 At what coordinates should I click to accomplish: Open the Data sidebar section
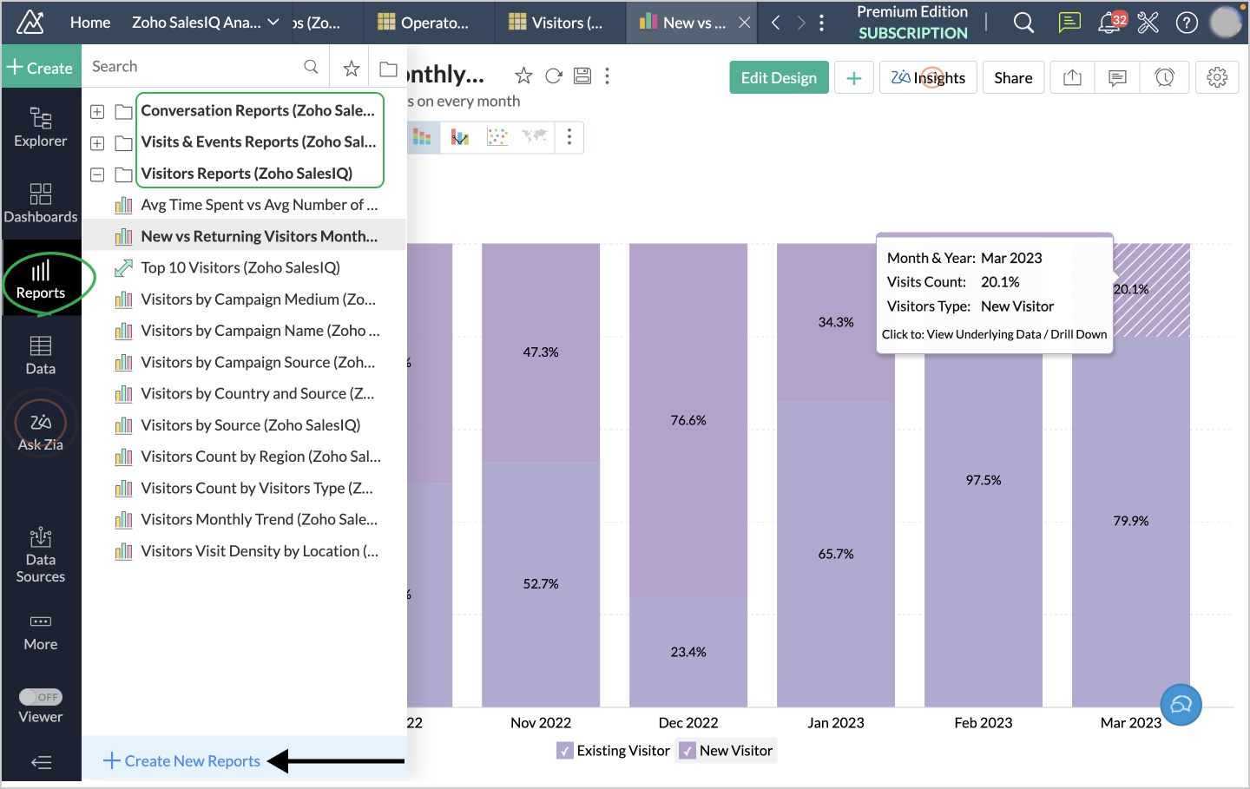(41, 355)
